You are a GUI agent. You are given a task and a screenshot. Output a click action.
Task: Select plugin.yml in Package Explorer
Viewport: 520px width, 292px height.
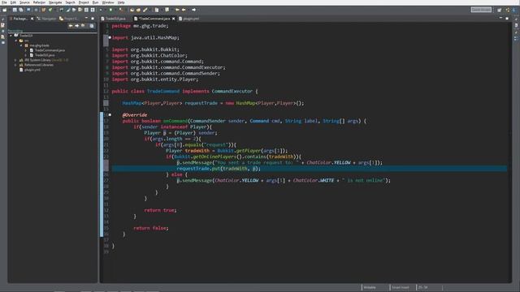(x=29, y=70)
